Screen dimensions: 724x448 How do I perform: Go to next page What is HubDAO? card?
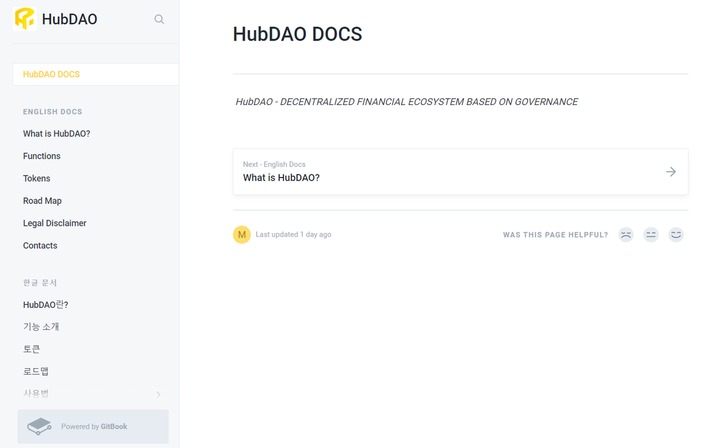point(460,172)
